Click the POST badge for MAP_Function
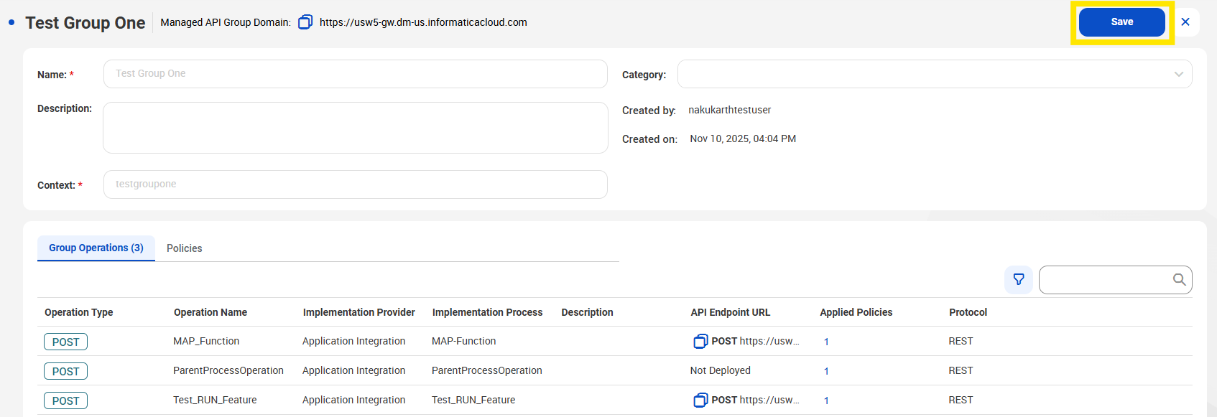 pos(65,342)
